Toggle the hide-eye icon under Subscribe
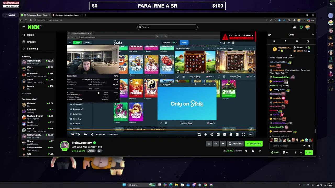This screenshot has height=188, width=335. [x=260, y=151]
